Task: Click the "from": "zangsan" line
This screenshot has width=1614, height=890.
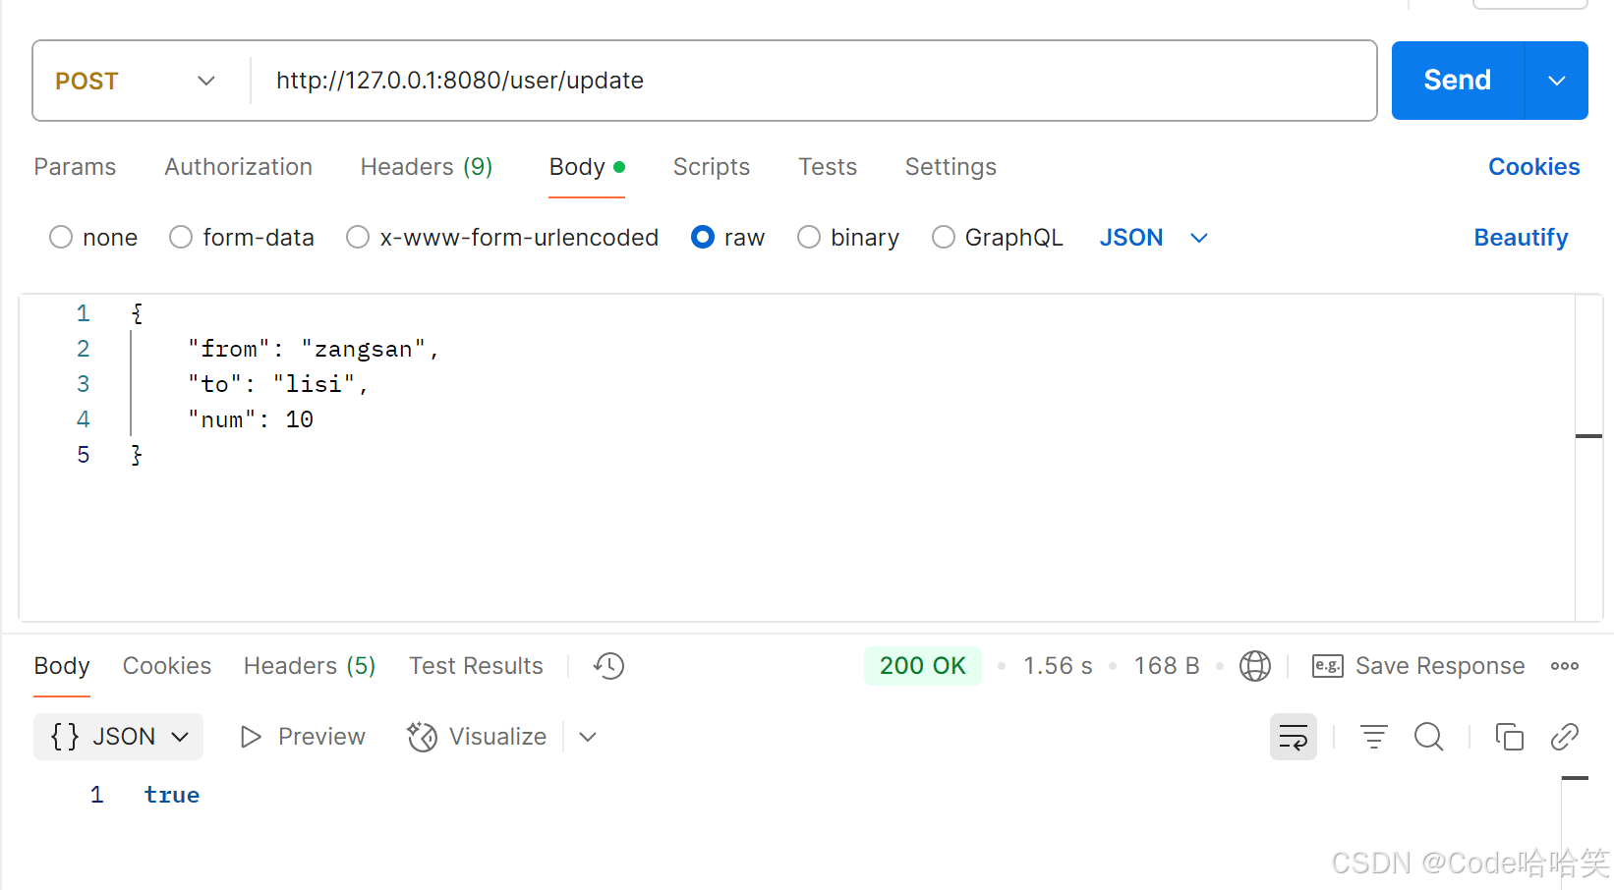Action: pyautogui.click(x=314, y=350)
